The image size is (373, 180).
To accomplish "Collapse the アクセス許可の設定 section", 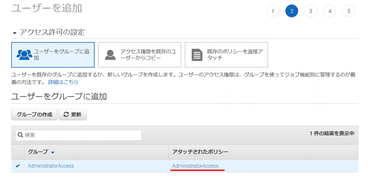I will pyautogui.click(x=15, y=33).
